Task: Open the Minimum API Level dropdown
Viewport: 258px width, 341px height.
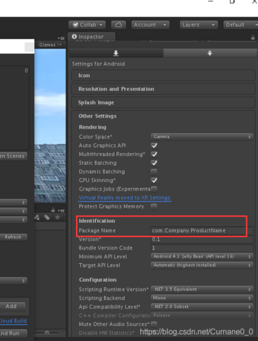Action: pyautogui.click(x=202, y=256)
